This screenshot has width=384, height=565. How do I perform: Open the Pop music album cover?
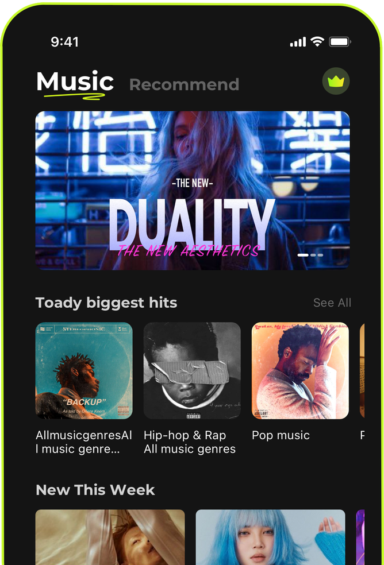[300, 370]
